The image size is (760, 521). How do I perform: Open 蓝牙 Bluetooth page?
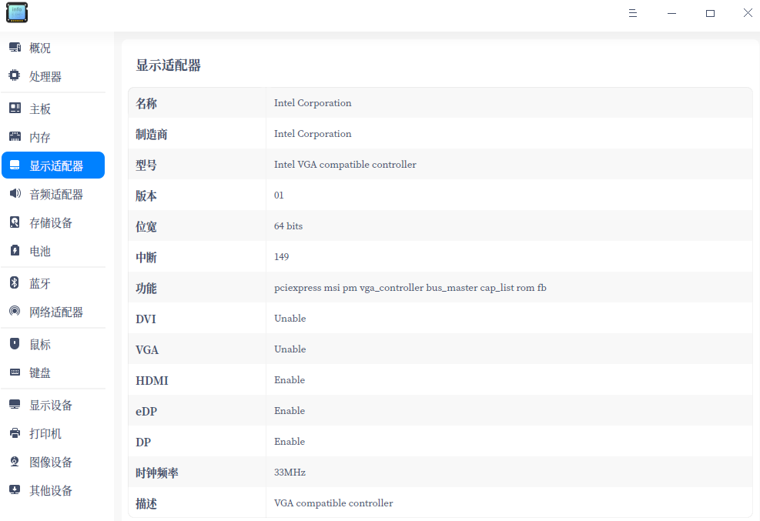(53, 284)
